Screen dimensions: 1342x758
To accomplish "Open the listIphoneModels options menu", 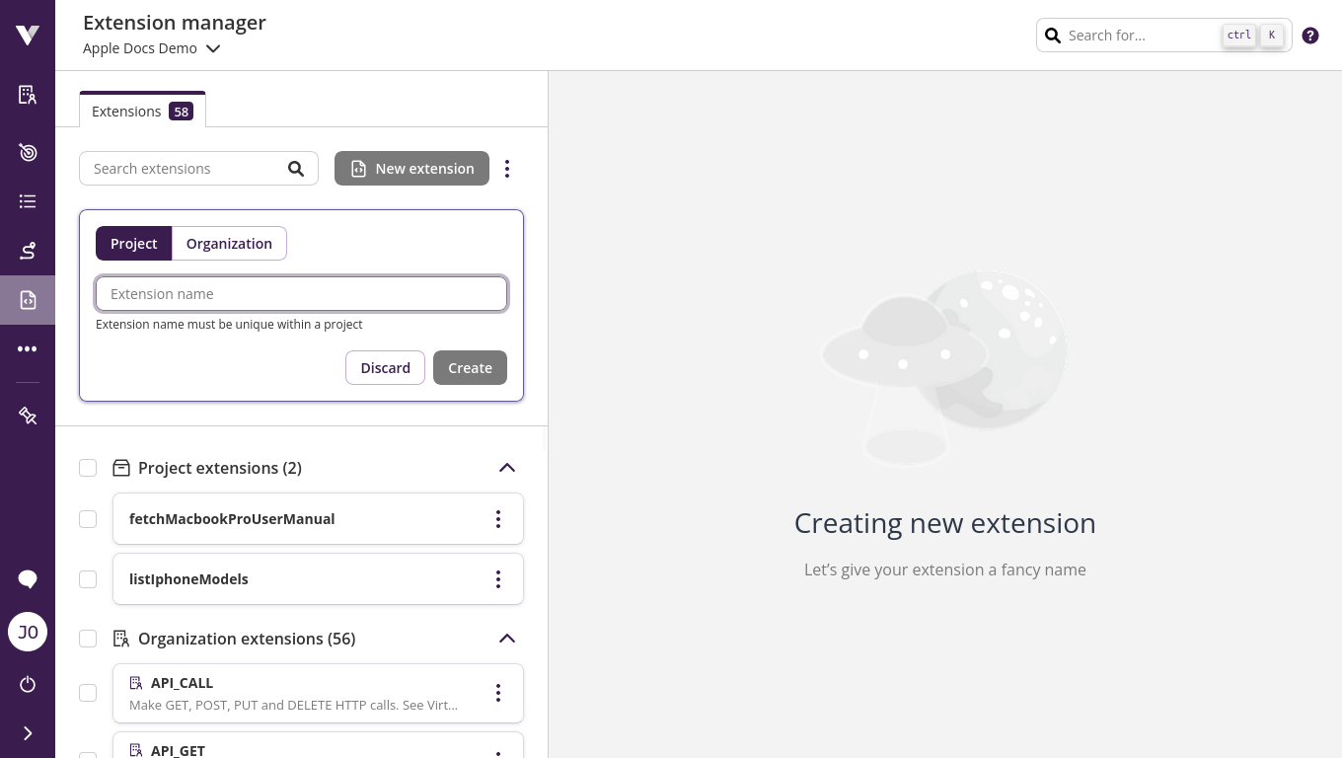I will point(498,579).
